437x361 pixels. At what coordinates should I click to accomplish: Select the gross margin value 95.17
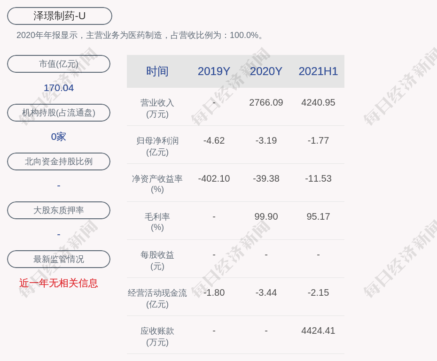318,216
